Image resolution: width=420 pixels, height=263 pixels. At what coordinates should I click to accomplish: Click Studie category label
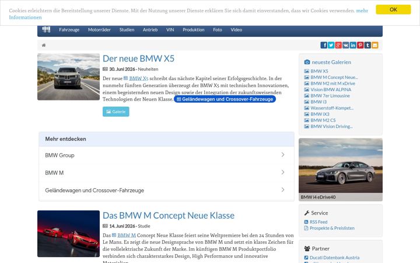144,226
